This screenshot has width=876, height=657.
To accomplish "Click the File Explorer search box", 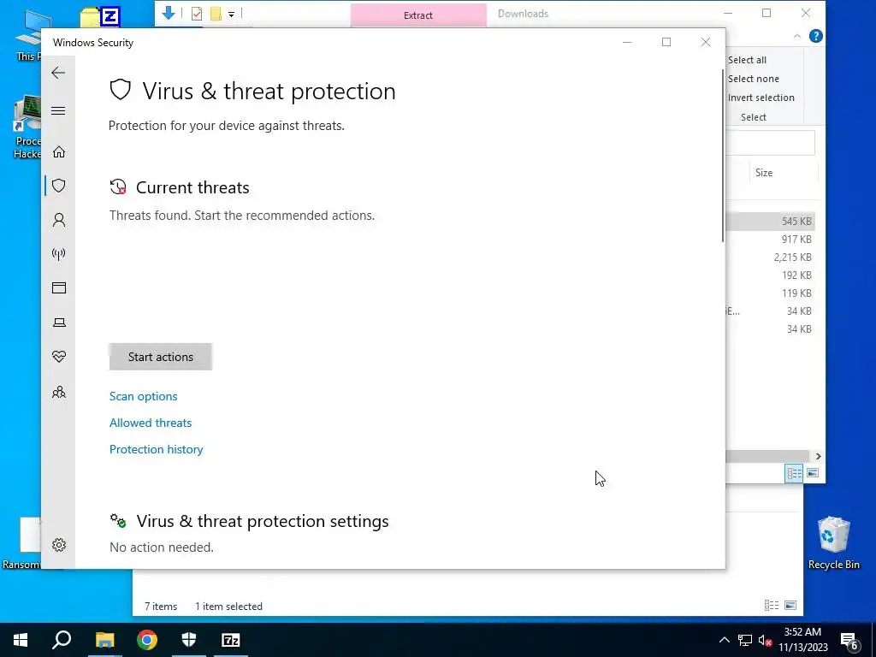I will click(x=771, y=144).
